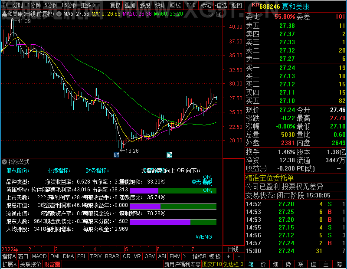Show the TRIX indicator
This screenshot has width=347, height=269.
click(96, 256)
